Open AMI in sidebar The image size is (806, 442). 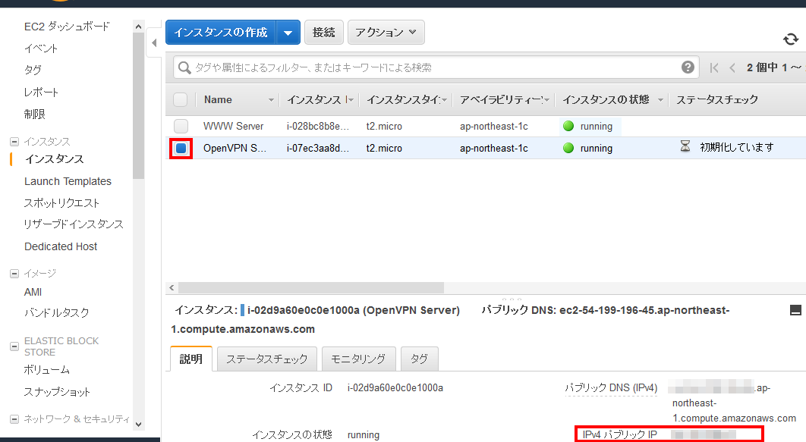click(x=33, y=292)
